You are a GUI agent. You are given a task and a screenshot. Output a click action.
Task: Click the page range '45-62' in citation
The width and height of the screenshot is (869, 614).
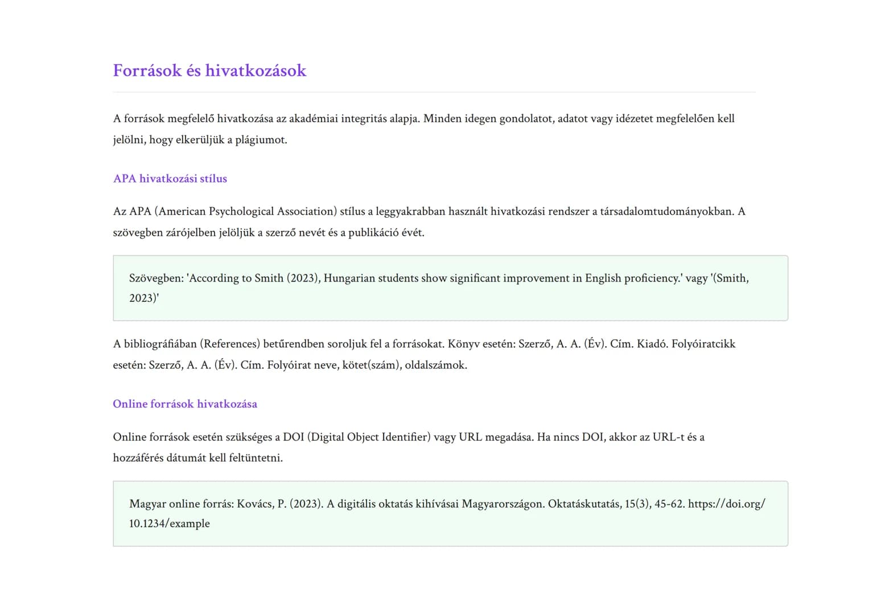click(x=669, y=504)
